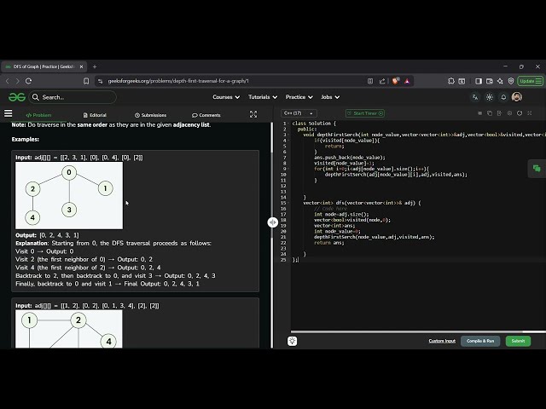546x409 pixels.
Task: Open the C++ (17) language dropdown
Action: [x=299, y=113]
